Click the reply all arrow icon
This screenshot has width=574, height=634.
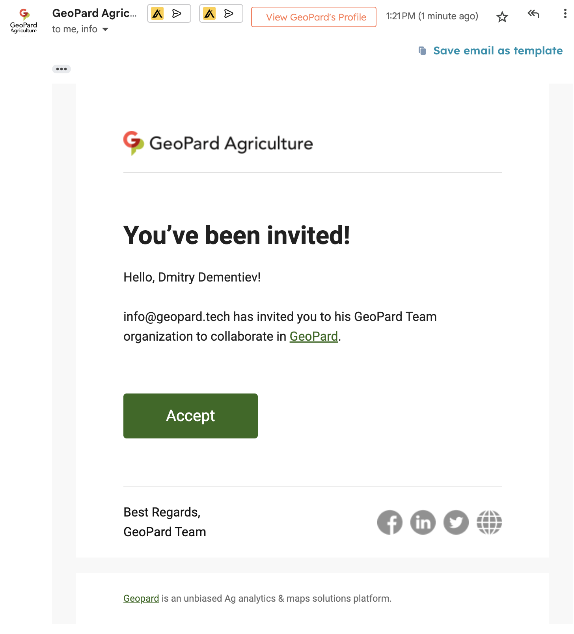point(533,14)
